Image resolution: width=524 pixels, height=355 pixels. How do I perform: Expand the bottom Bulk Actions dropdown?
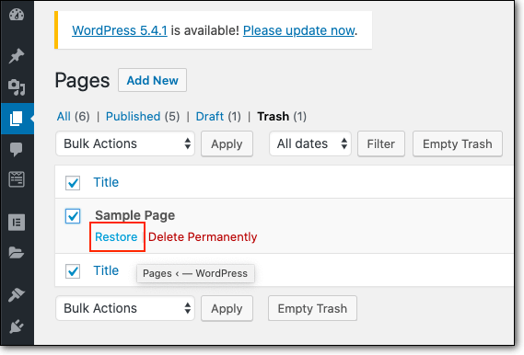click(125, 308)
